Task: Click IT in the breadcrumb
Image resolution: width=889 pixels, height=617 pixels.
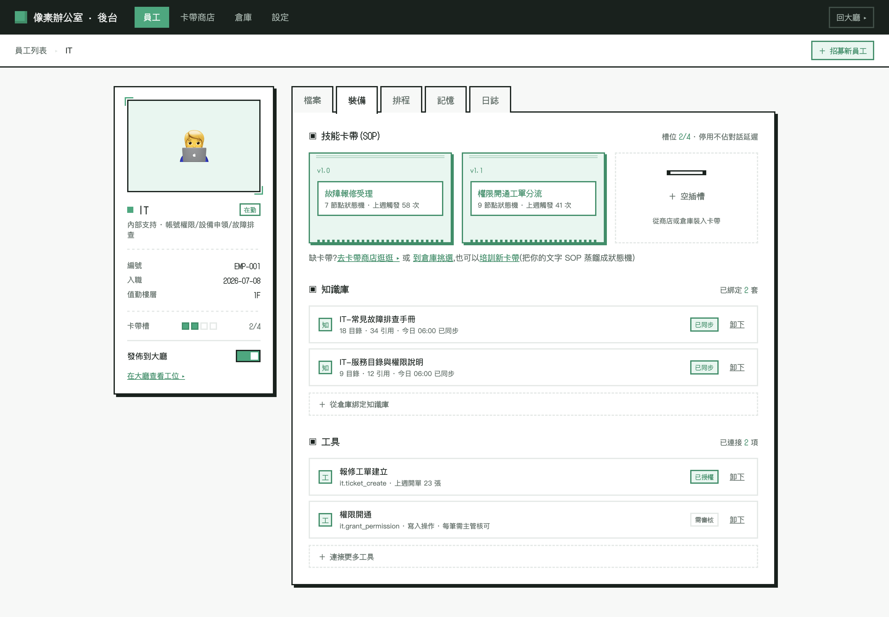Action: point(69,51)
